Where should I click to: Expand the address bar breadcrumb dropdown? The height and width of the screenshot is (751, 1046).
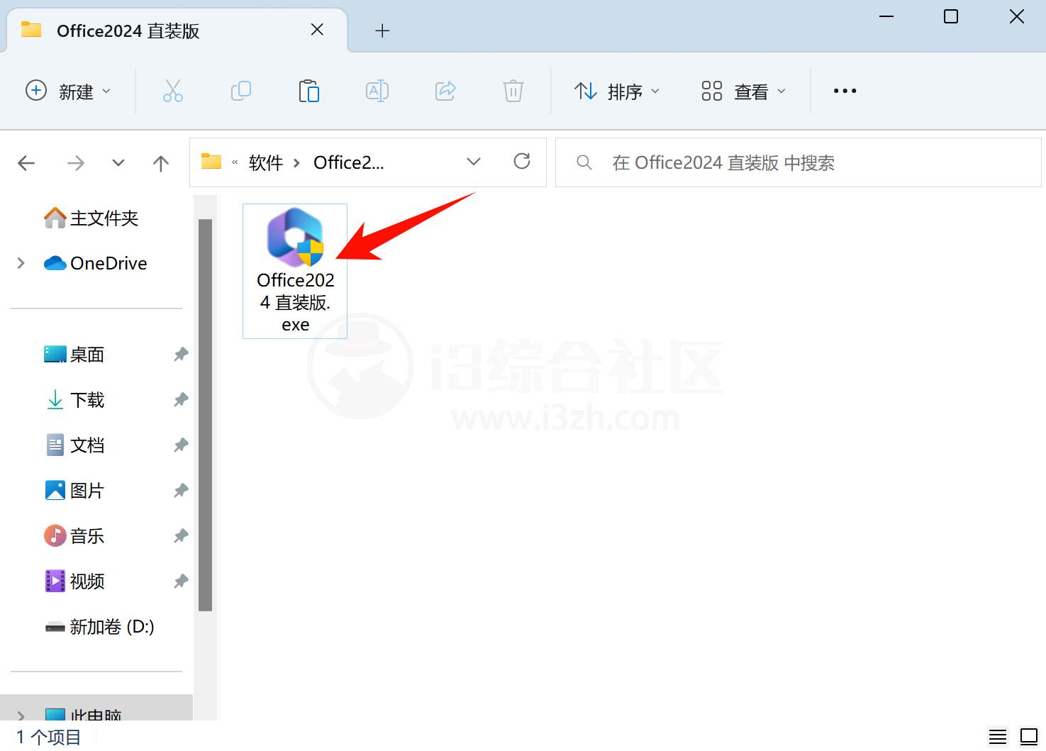point(473,162)
